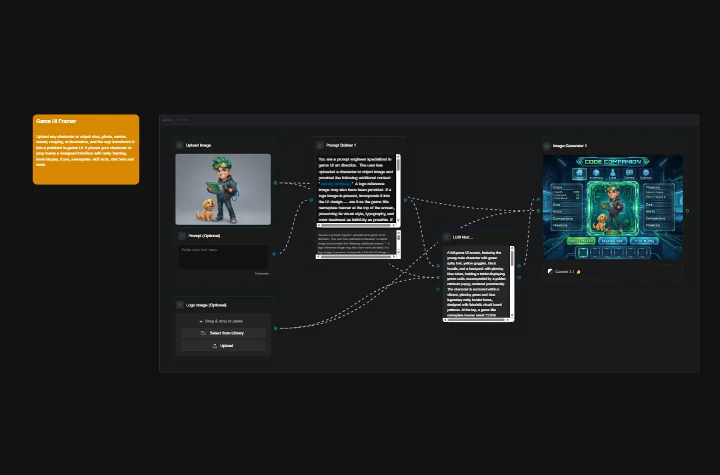
Task: Click the pencil icon on Prompt Builder 1
Action: (319, 145)
